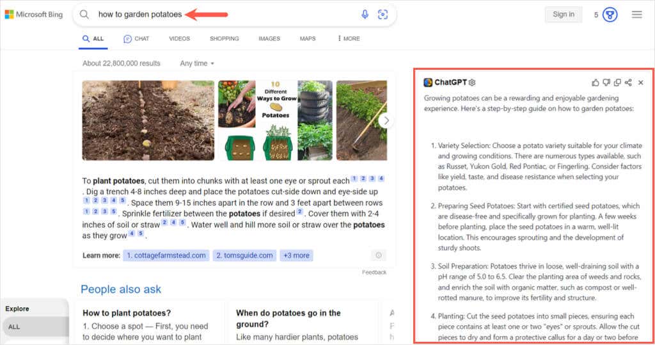This screenshot has height=345, width=655.
Task: Expand the 'Any time' date filter
Action: pyautogui.click(x=197, y=63)
